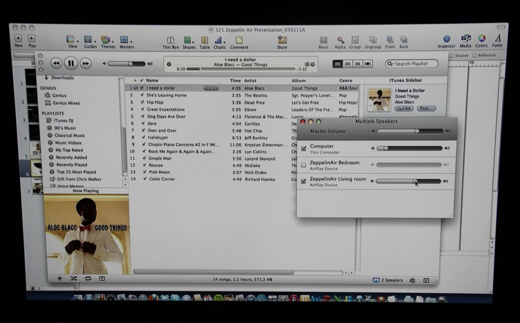
Task: Open the 2 Speakers AirPlay menu
Action: coord(388,280)
